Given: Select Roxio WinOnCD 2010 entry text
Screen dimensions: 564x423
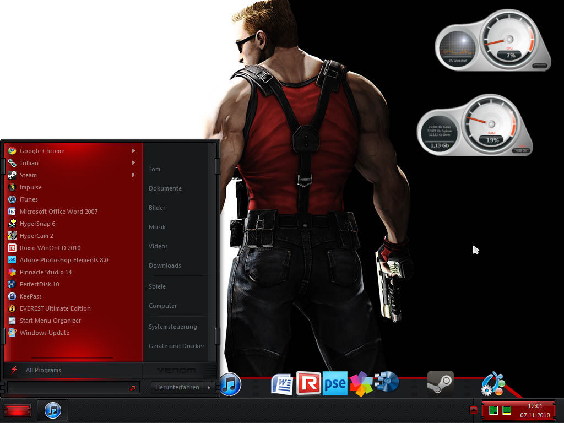Looking at the screenshot, I should pyautogui.click(x=50, y=248).
